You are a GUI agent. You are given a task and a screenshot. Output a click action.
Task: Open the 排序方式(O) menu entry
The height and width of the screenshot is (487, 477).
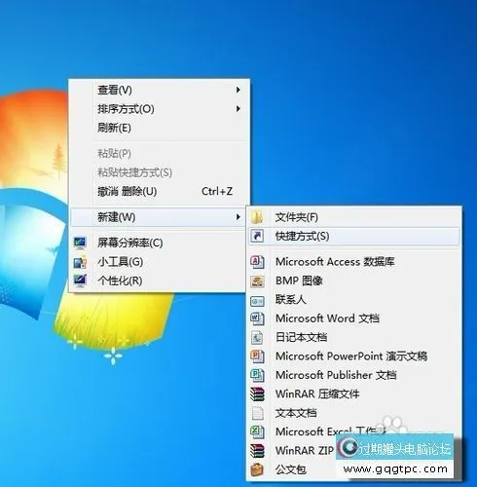[159, 109]
